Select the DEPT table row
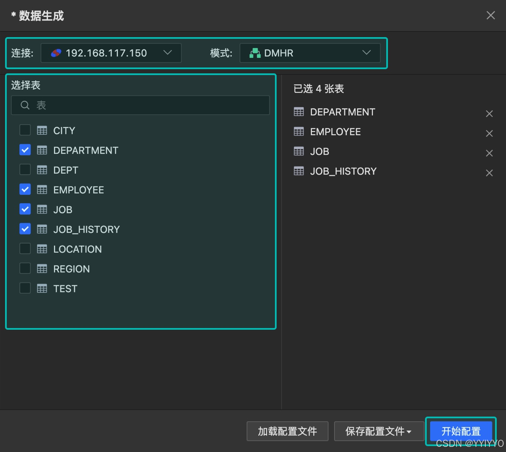The height and width of the screenshot is (452, 506). 65,169
